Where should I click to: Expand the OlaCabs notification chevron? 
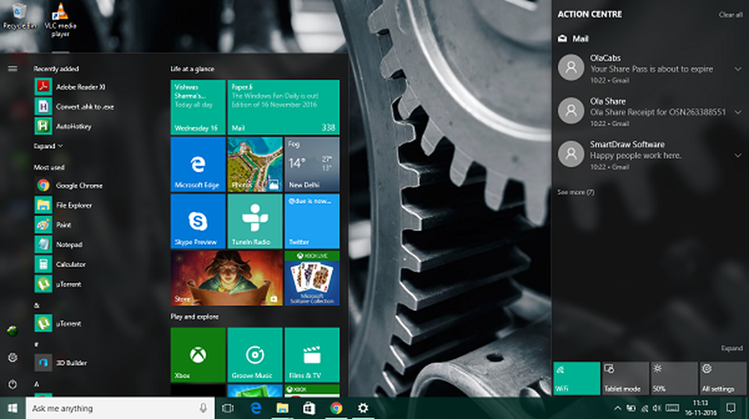[738, 69]
